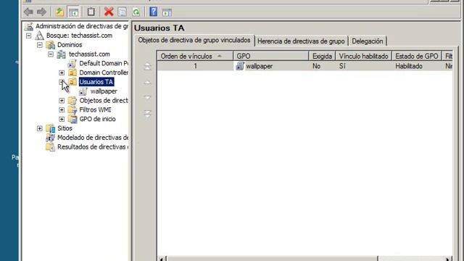Select Default Domain Policy tree label
464x261 pixels.
click(x=104, y=63)
